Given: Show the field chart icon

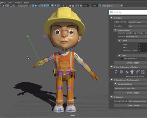Looking at the screenshot, I should (20, 6).
